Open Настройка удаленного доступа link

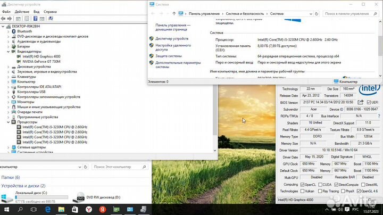[x=173, y=47]
